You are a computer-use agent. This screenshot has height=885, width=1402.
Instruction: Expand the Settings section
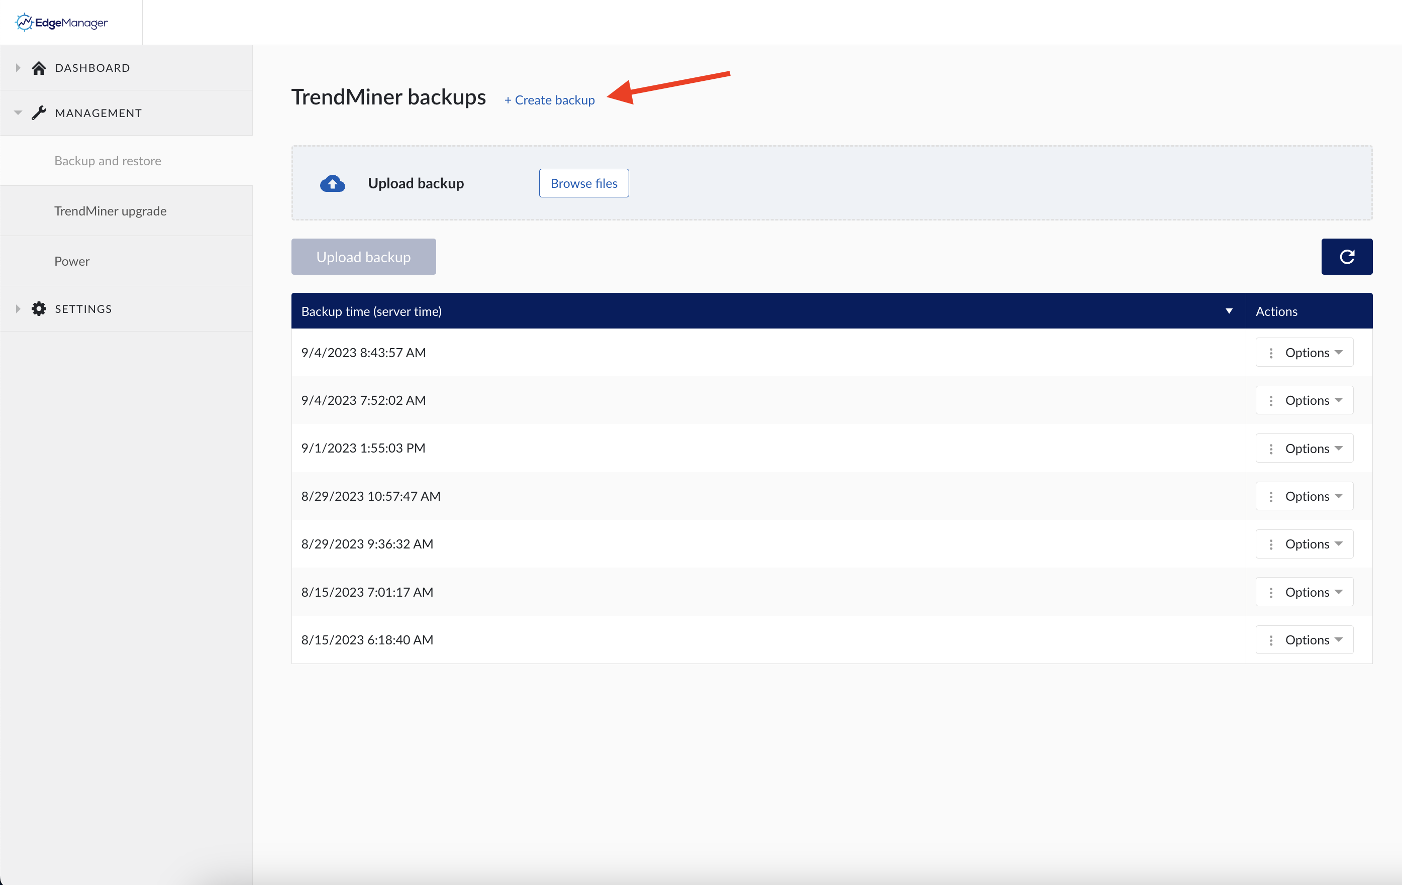(18, 308)
